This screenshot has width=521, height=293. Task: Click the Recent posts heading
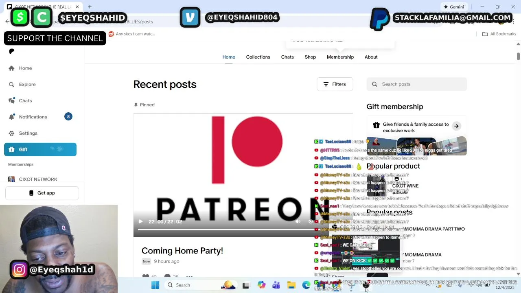(x=165, y=84)
